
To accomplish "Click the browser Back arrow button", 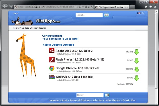I will [x=5, y=6].
